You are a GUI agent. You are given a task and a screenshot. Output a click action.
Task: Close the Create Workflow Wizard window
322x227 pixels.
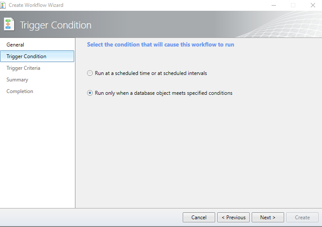click(313, 5)
